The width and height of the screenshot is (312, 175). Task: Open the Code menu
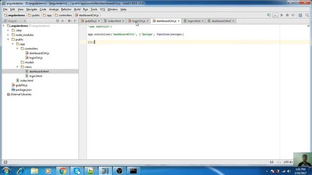[x=43, y=9]
